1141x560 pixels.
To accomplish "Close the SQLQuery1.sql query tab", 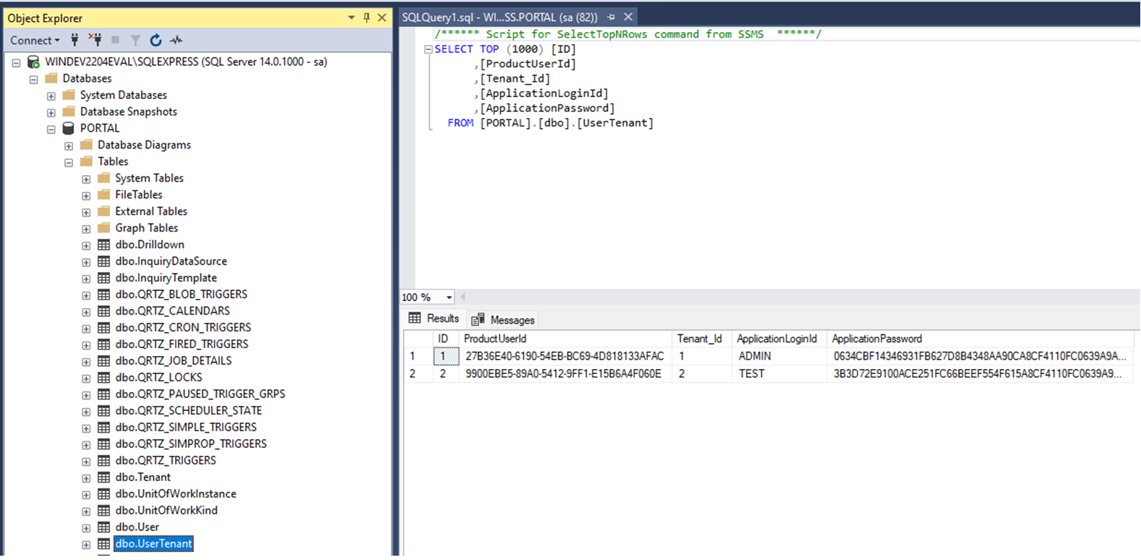I will [628, 17].
